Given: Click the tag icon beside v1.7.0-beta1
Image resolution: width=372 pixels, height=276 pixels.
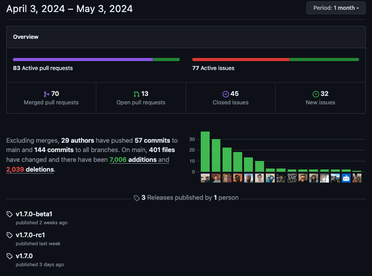Looking at the screenshot, I should [9, 214].
